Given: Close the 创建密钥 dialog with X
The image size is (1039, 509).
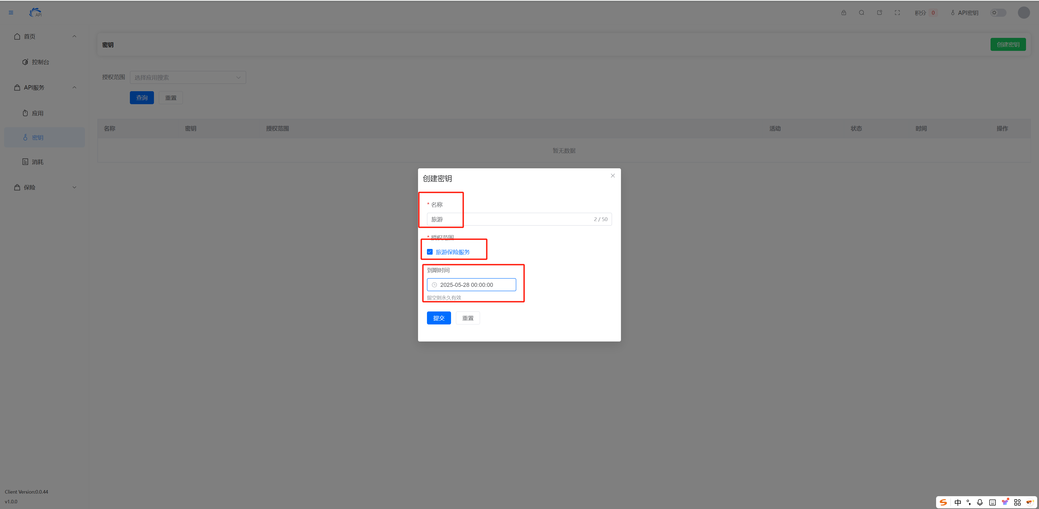Looking at the screenshot, I should pos(612,175).
